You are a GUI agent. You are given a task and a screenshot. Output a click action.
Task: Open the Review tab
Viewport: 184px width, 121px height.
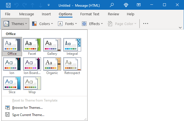point(113,14)
